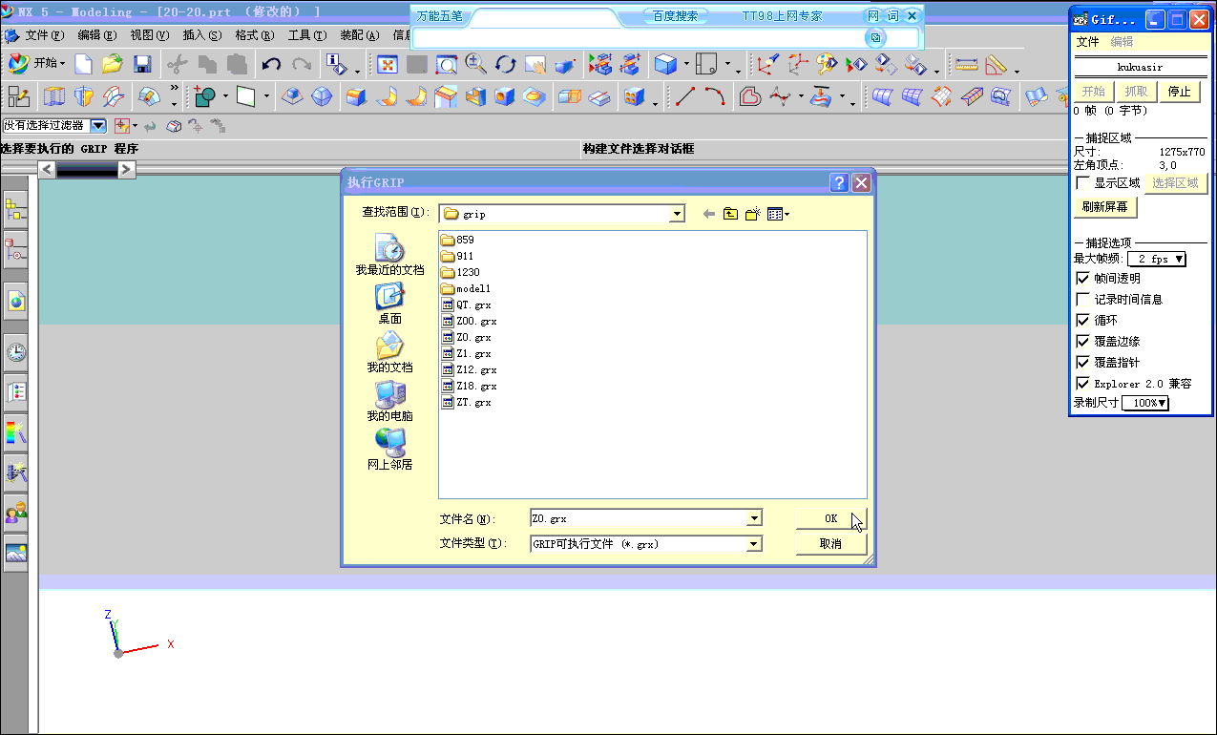Select the Pan hand tool
Viewport: 1217px width, 735px height.
[535, 64]
